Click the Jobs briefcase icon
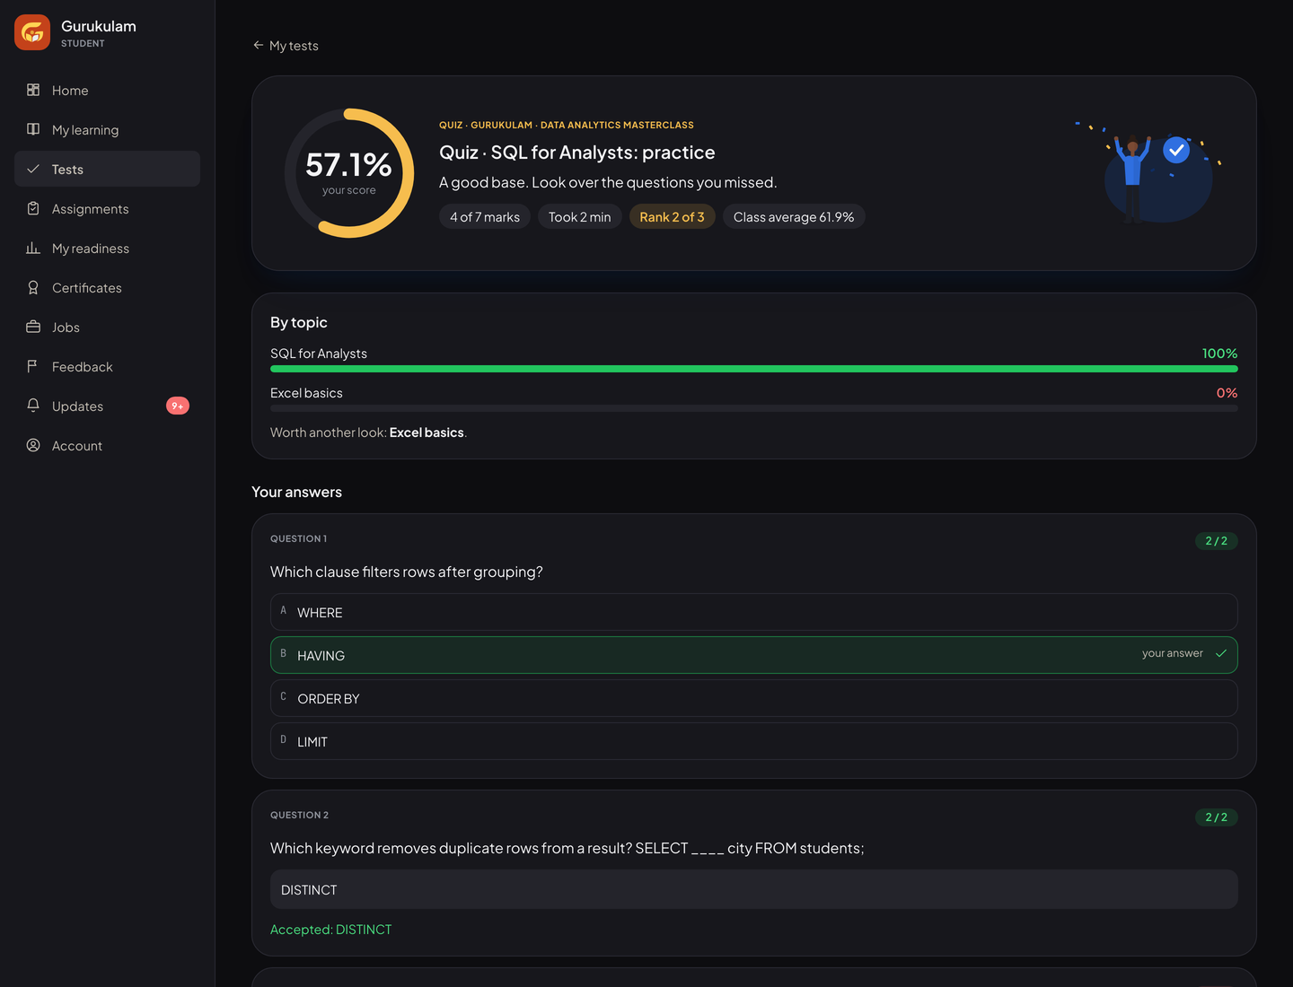Image resolution: width=1293 pixels, height=987 pixels. [x=33, y=327]
